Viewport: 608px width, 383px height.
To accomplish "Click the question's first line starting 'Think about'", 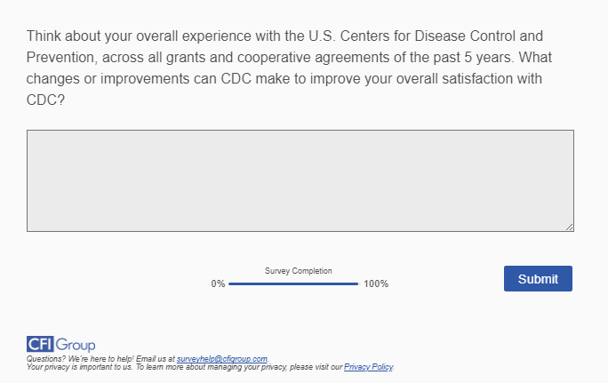I will [284, 37].
